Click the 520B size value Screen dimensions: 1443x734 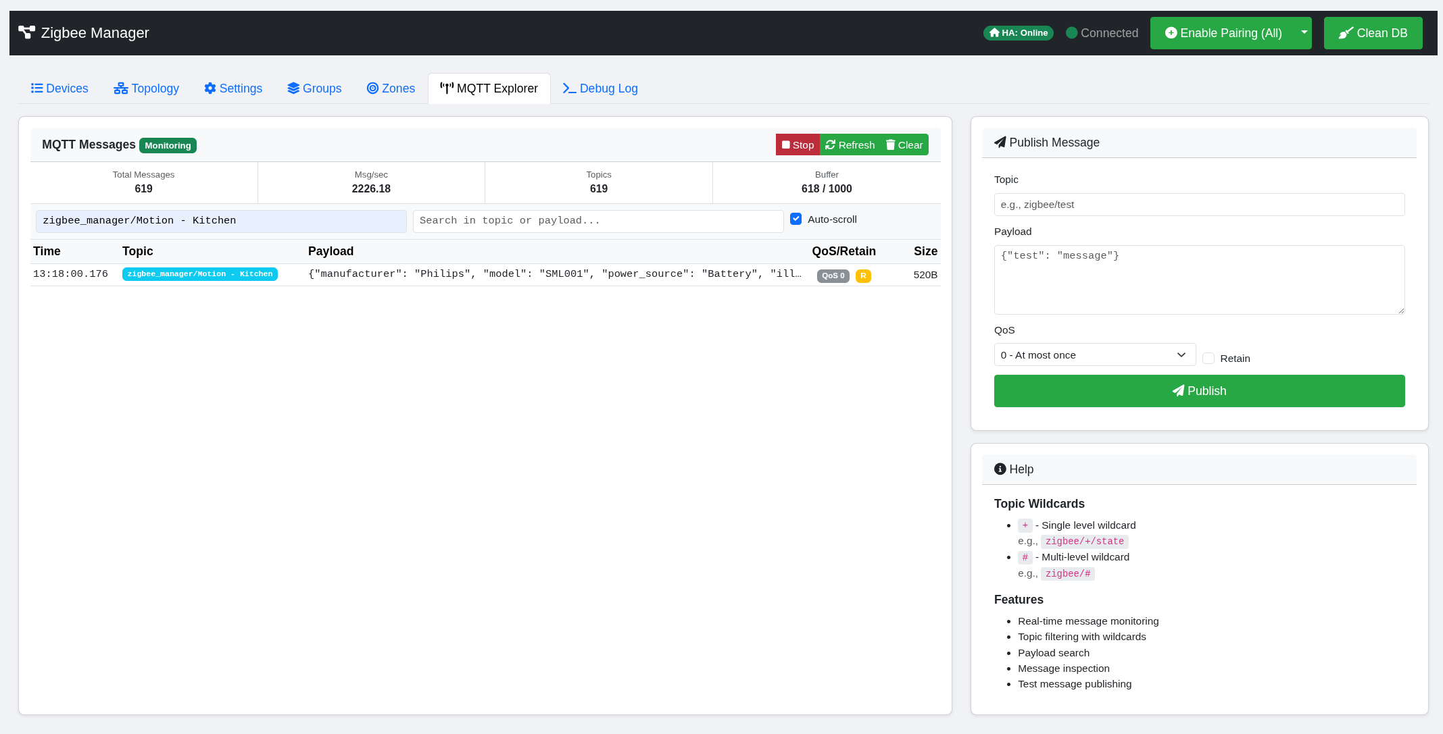pos(925,275)
